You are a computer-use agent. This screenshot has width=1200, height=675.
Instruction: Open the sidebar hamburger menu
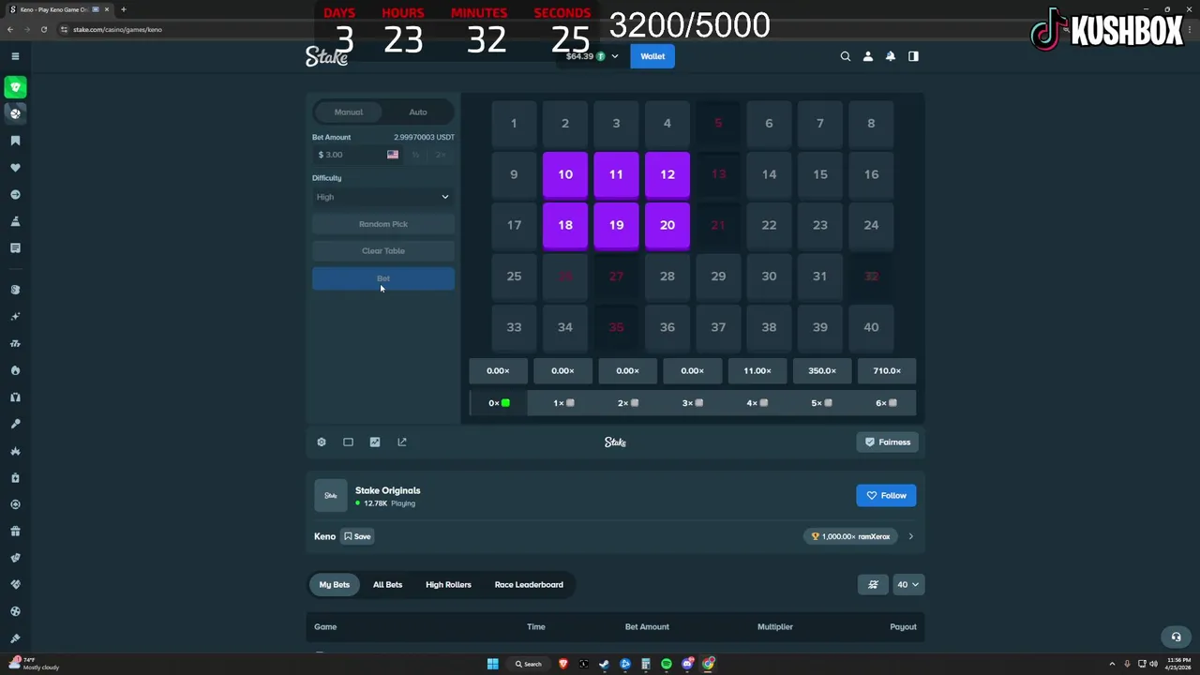pos(15,56)
